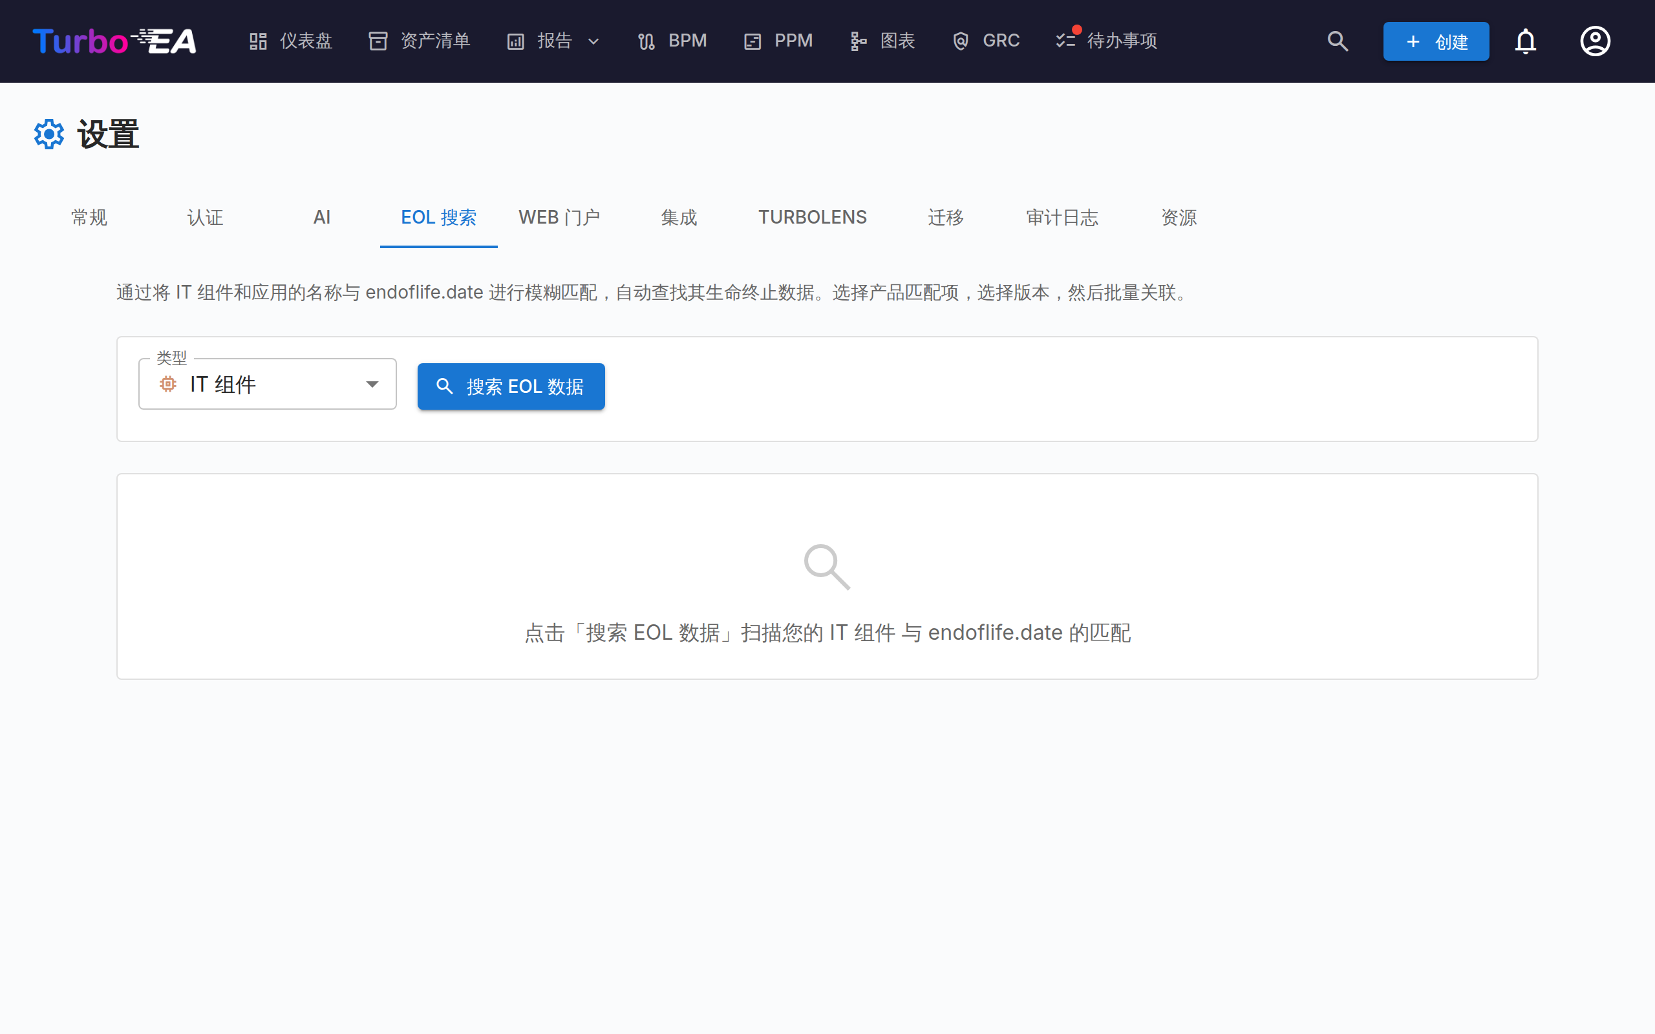Click the blue settings gear icon

(48, 134)
